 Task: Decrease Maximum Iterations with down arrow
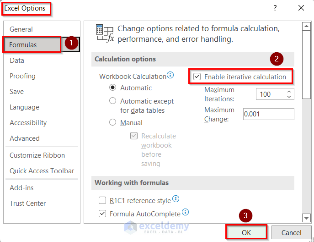289,97
